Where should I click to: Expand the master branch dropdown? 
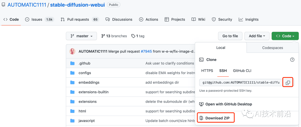point(81,36)
